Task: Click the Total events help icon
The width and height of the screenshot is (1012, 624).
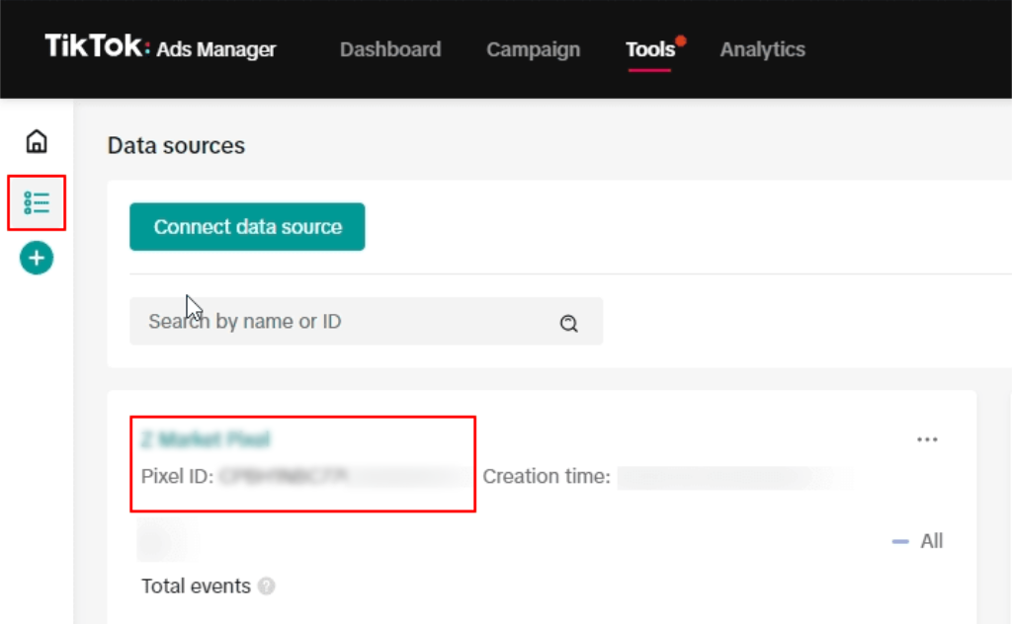Action: tap(266, 585)
